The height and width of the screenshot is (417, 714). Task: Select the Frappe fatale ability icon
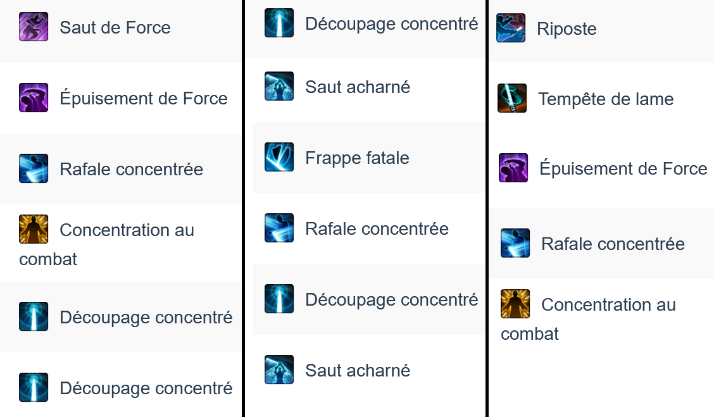pyautogui.click(x=279, y=157)
